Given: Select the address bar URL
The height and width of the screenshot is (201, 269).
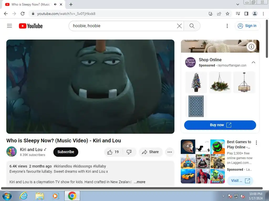Looking at the screenshot, I should point(66,14).
